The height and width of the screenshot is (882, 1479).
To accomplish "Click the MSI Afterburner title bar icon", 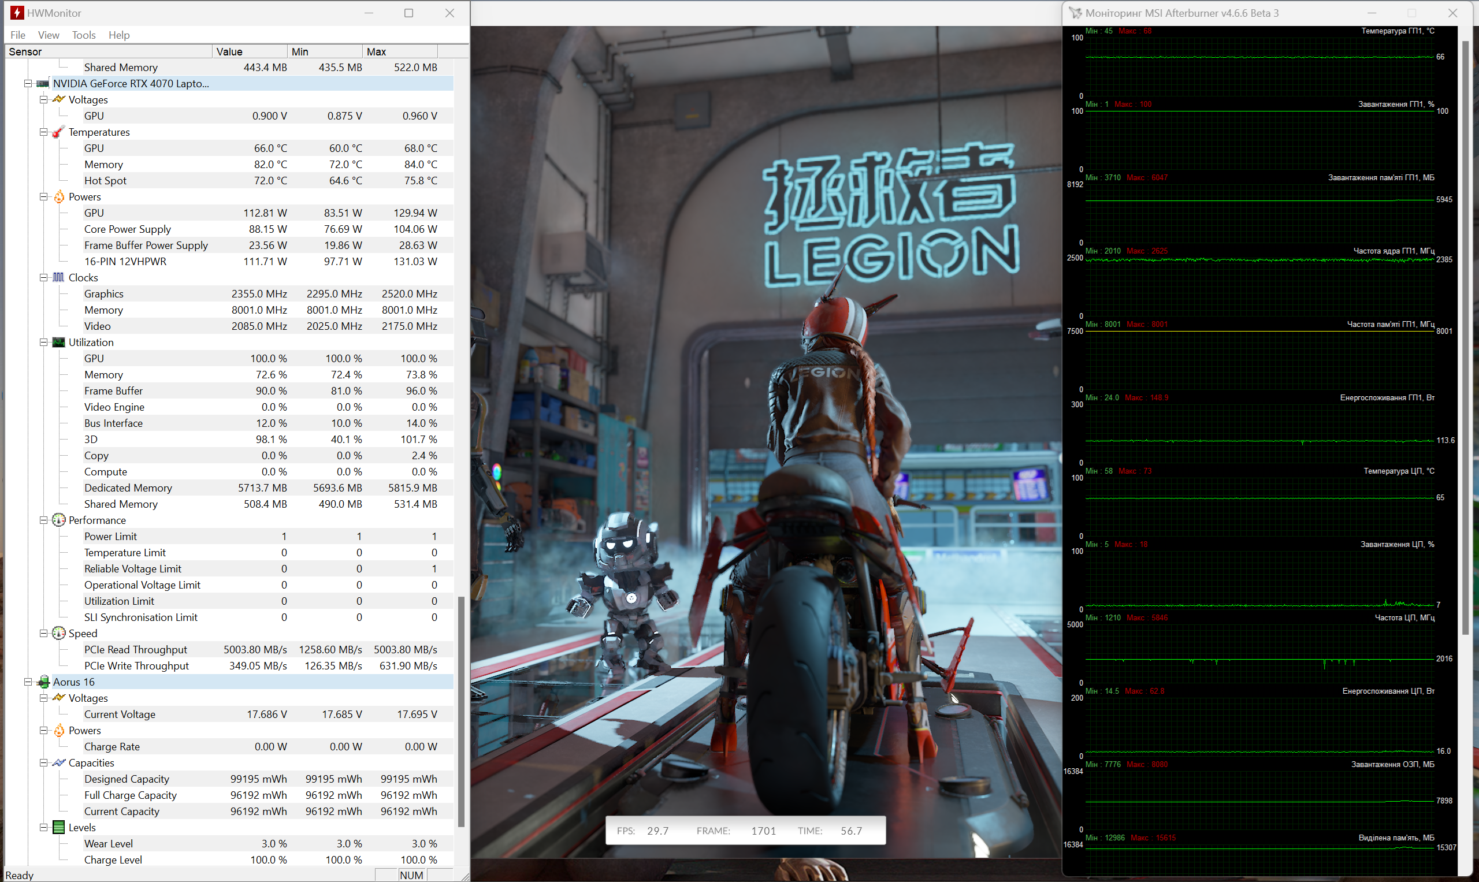I will [x=1075, y=13].
